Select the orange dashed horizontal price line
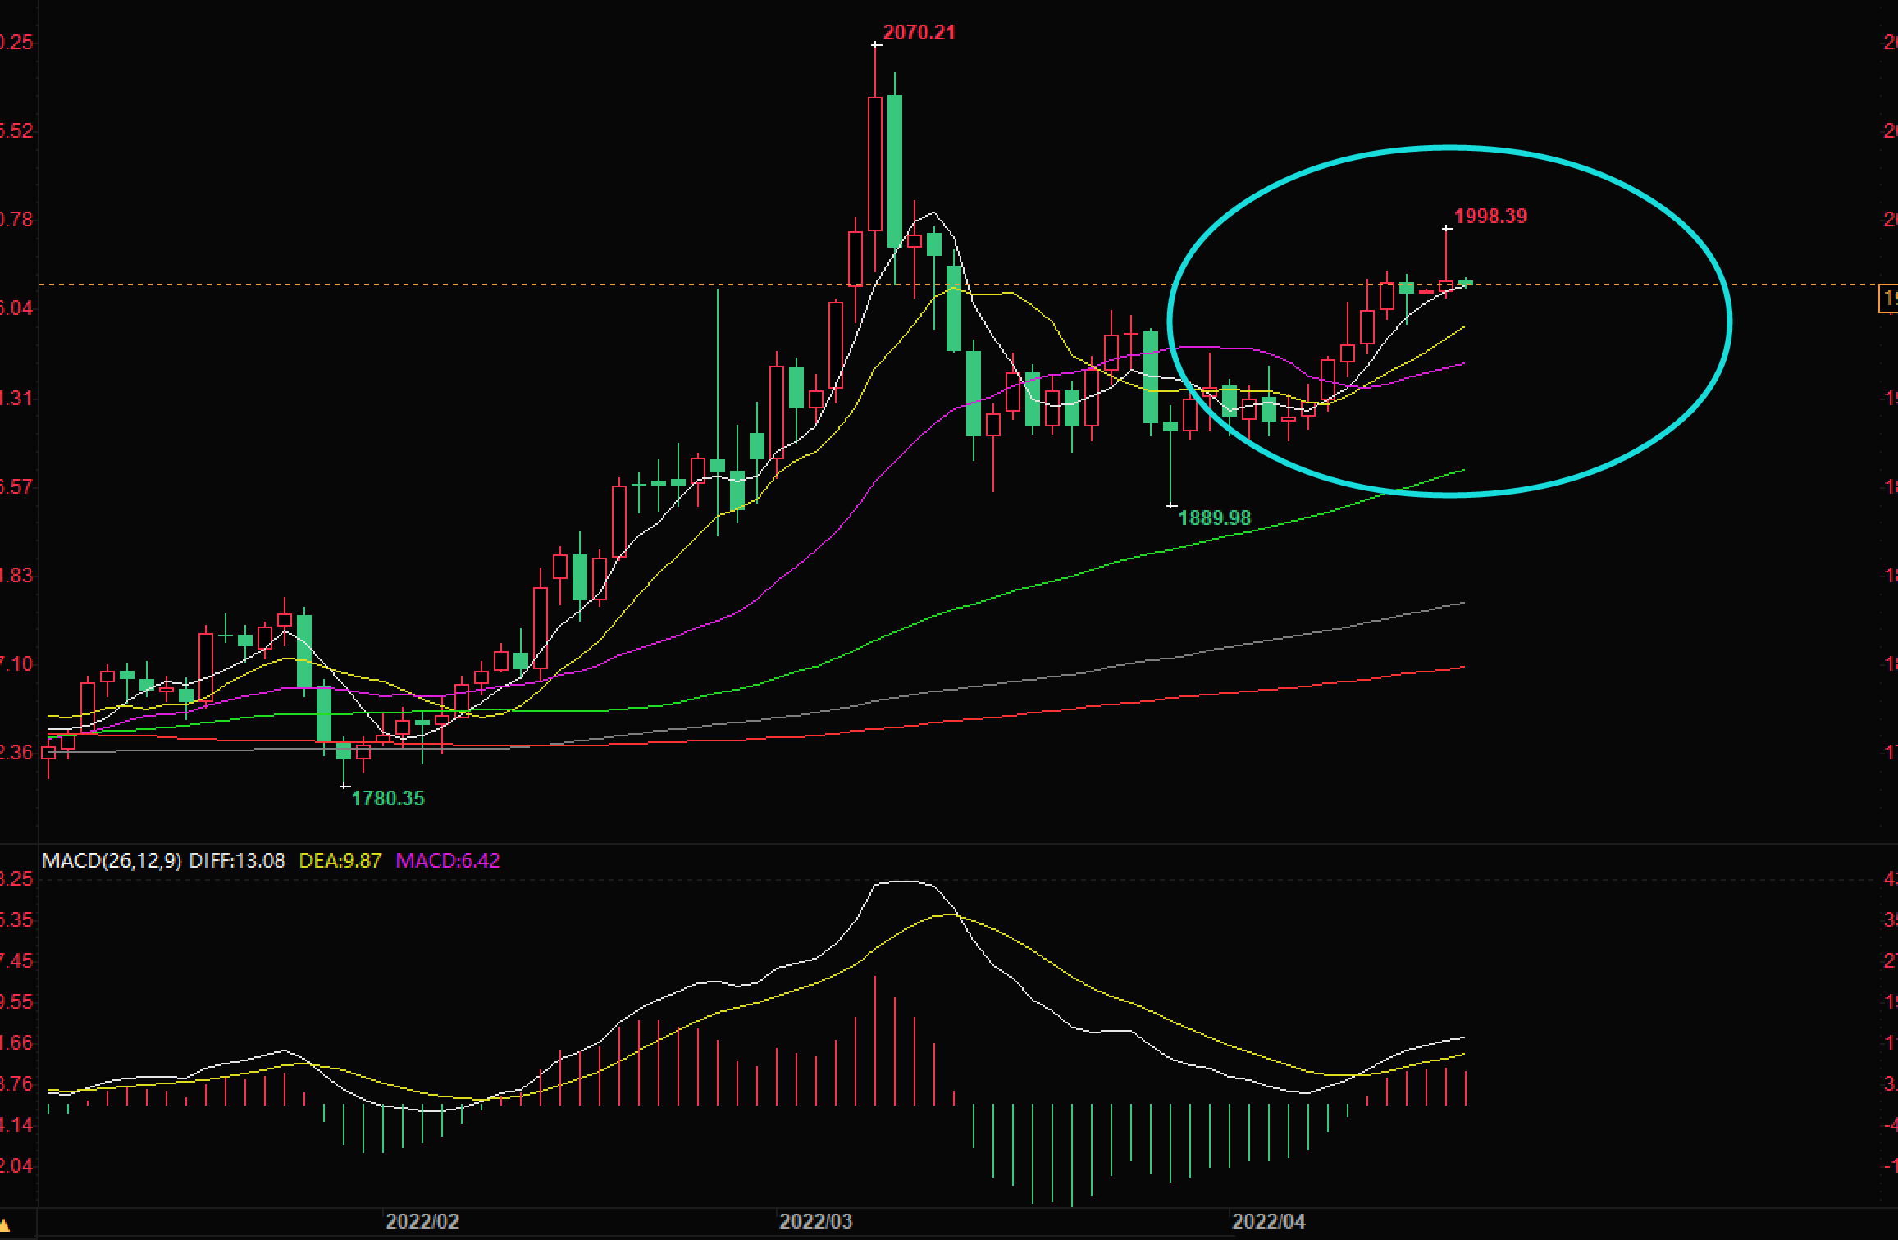The image size is (1898, 1240). click(x=958, y=285)
